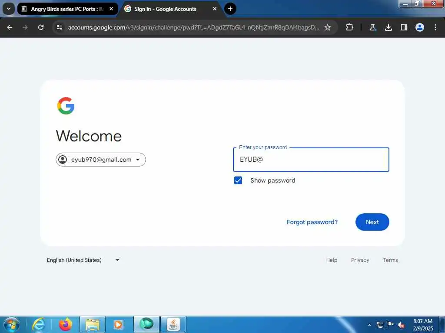The height and width of the screenshot is (333, 445).
Task: Open the English (United States) language dropdown
Action: click(83, 260)
